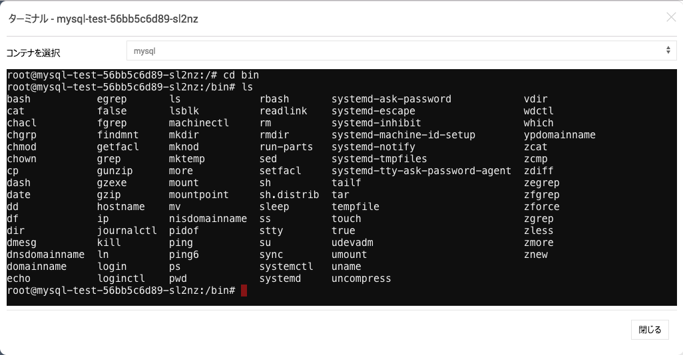
Task: Click 'ypdomainname' in the terminal output
Action: (559, 135)
